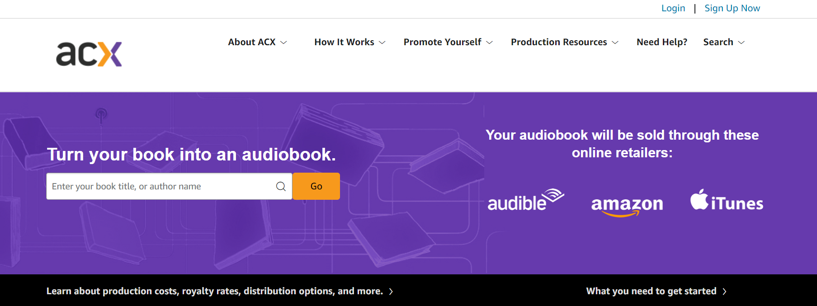Image resolution: width=817 pixels, height=306 pixels.
Task: Click arrow after production costs banner text
Action: 391,292
